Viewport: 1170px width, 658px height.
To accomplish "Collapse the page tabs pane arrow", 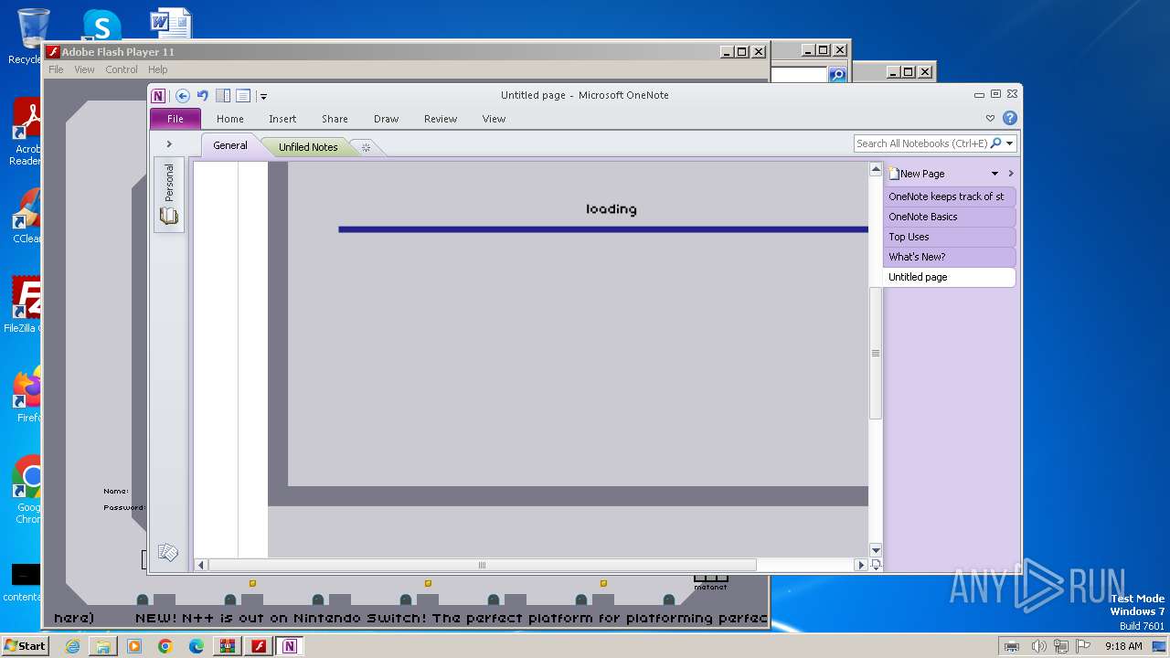I will [x=1011, y=174].
